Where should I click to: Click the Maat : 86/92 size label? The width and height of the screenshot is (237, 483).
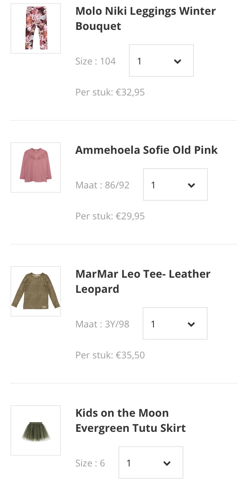[102, 185]
